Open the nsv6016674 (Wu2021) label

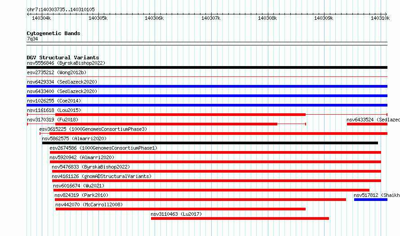79,186
